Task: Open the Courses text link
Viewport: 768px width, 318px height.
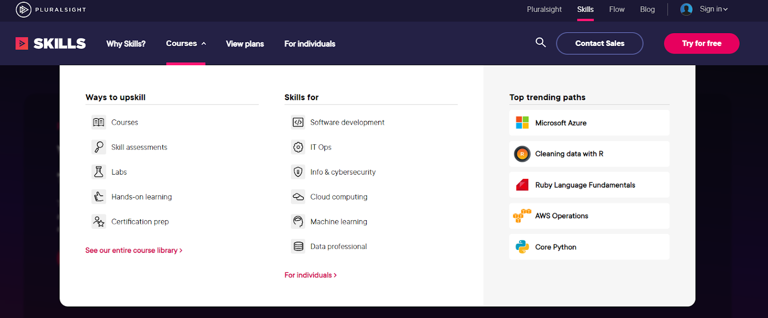Action: click(125, 122)
